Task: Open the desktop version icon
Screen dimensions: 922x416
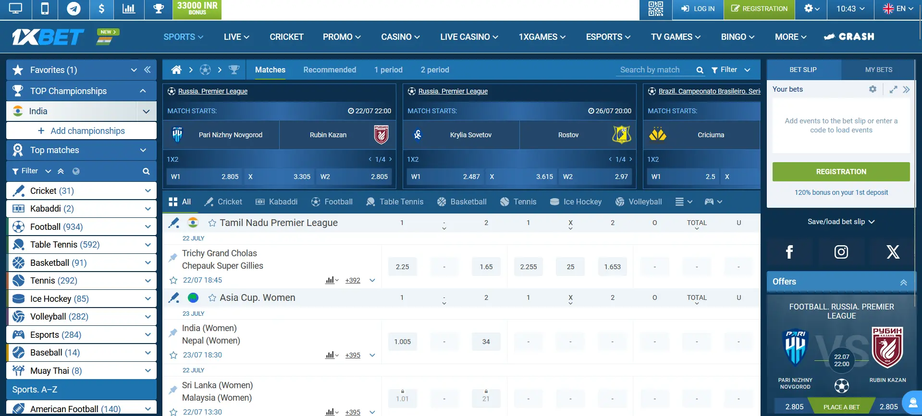Action: coord(15,9)
